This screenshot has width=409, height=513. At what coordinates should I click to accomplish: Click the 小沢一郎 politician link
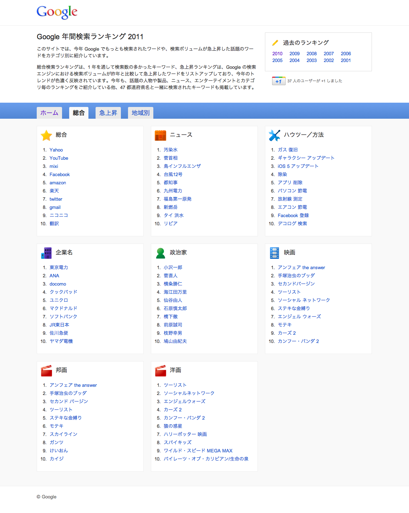tap(173, 268)
